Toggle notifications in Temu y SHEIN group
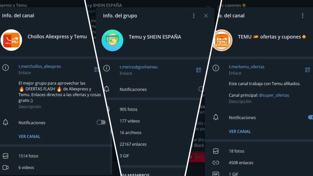The width and height of the screenshot is (313, 176). click(x=201, y=89)
